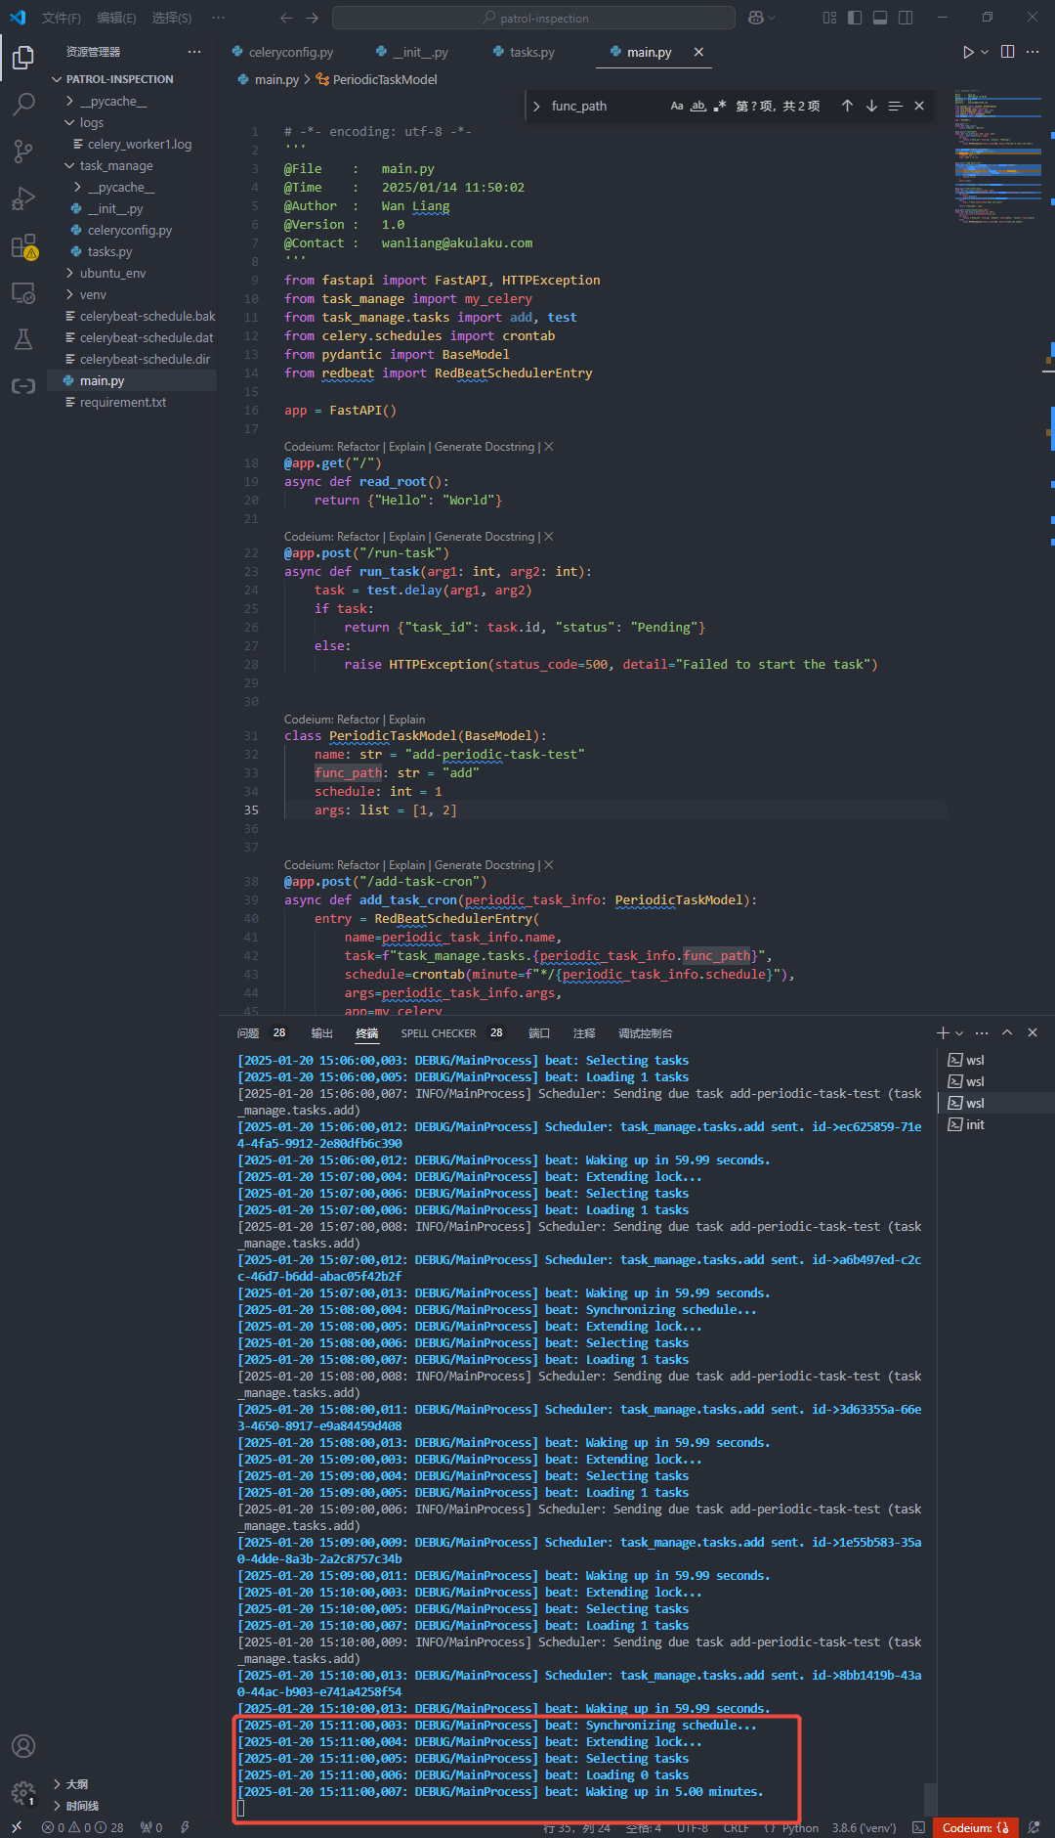Open the Accounts menu icon
Viewport: 1055px width, 1838px height.
[23, 1746]
